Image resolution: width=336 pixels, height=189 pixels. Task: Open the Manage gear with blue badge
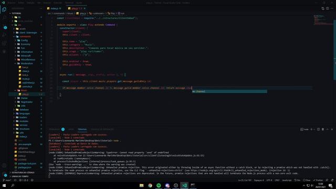pyautogui.click(x=5, y=175)
